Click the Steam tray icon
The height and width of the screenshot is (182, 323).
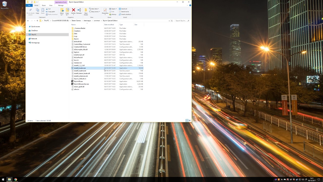click(297, 179)
